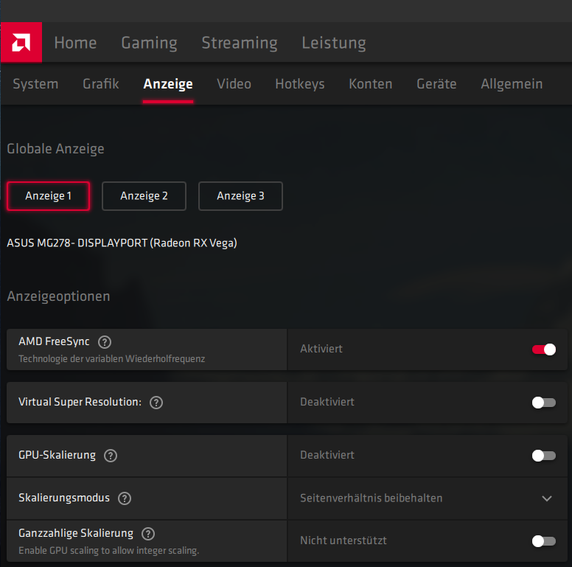Click the Globale Anzeige heading
572x567 pixels.
[55, 149]
